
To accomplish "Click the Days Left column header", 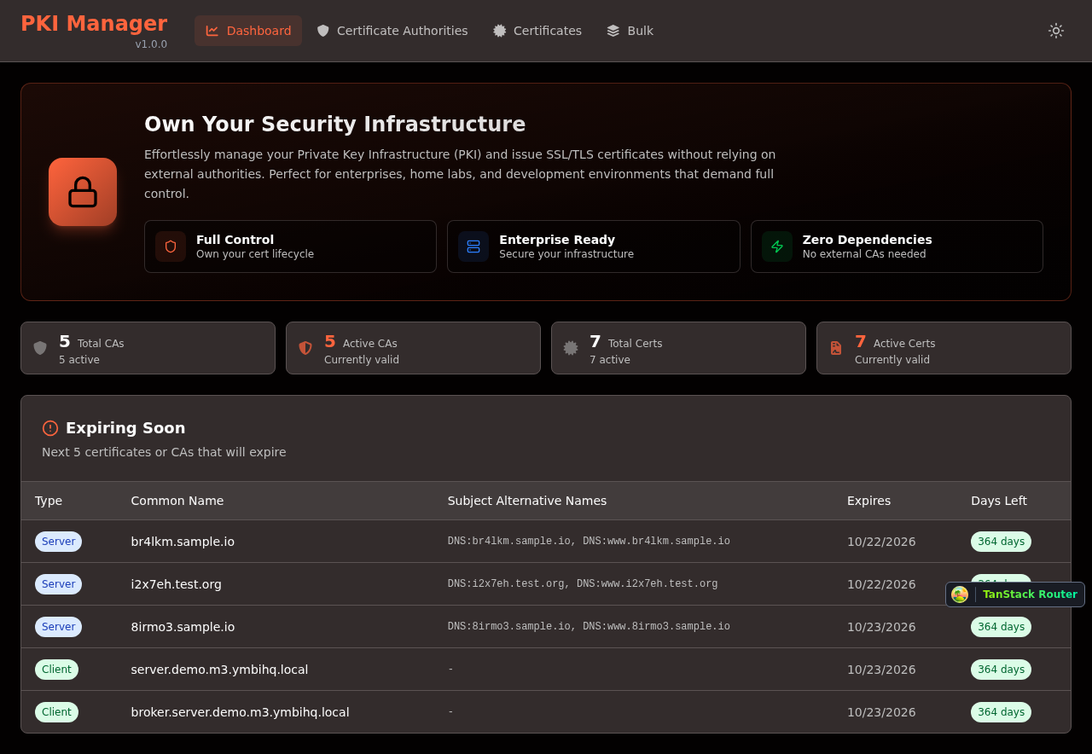I will [x=999, y=501].
